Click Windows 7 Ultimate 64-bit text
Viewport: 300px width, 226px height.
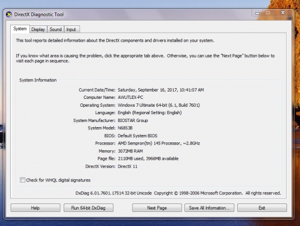point(159,105)
